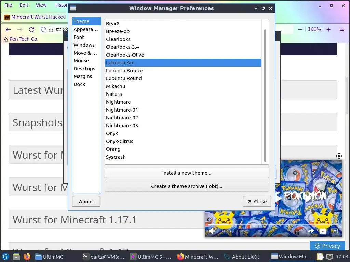Open the LXQt start menu icon

[5, 257]
